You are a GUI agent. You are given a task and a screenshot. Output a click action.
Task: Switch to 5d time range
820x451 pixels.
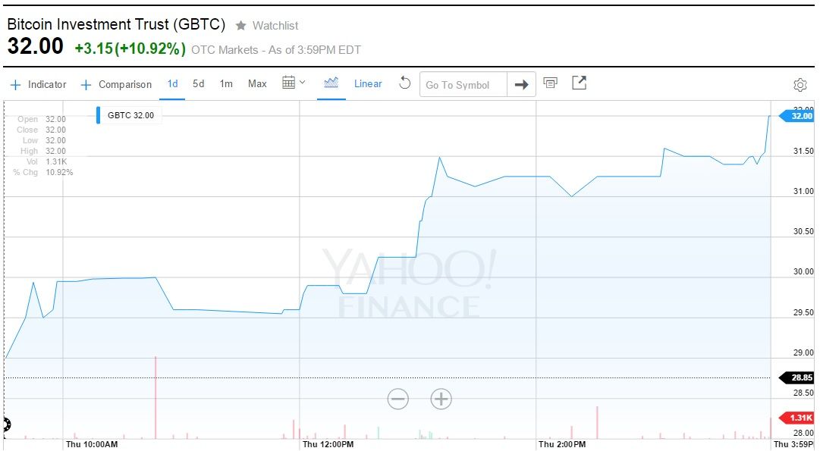(198, 83)
